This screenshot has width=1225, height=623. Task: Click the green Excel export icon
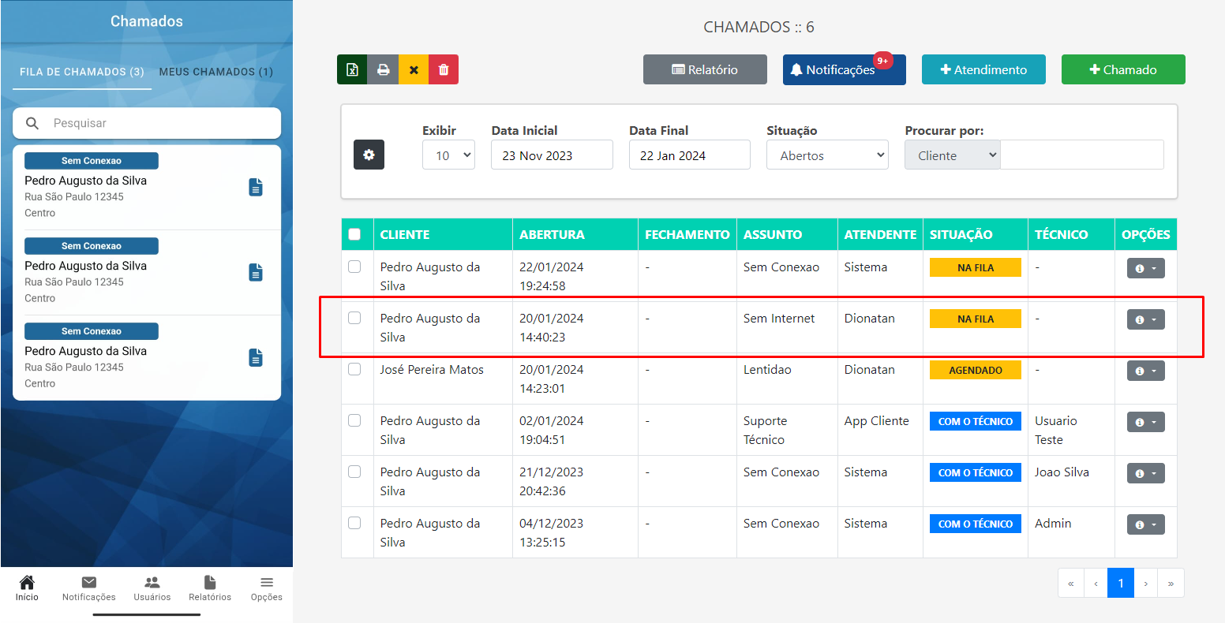(352, 69)
